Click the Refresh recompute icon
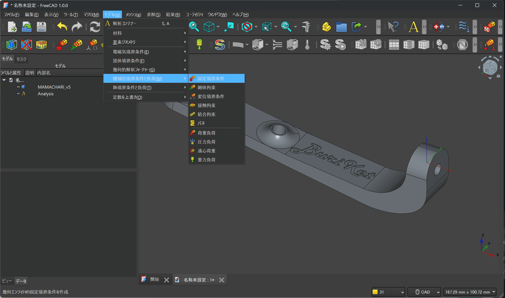 click(95, 27)
